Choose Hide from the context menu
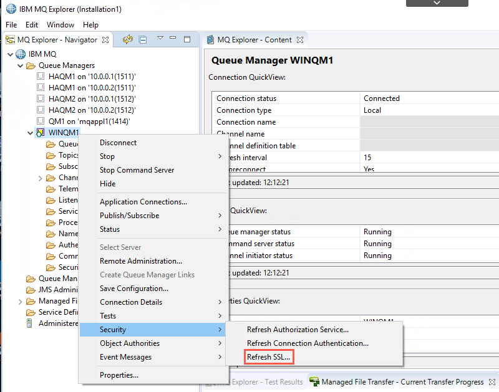The width and height of the screenshot is (499, 392). point(152,183)
